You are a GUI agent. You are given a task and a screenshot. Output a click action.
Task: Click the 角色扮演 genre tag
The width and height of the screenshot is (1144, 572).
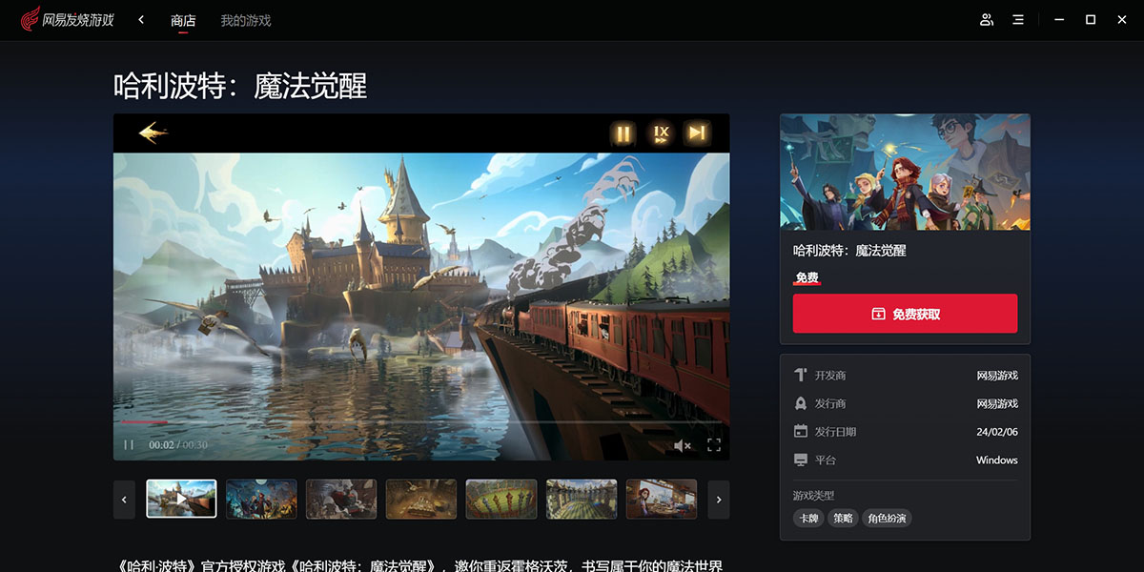point(887,519)
